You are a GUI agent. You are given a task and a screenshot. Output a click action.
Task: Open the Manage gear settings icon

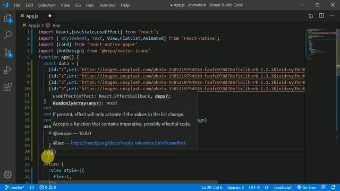(8, 175)
